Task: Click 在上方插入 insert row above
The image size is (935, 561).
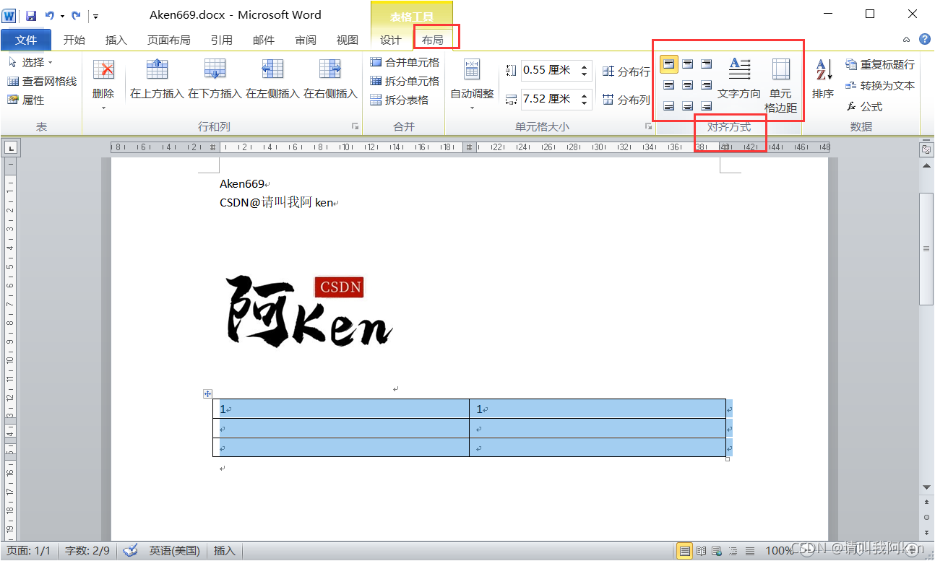Action: (157, 79)
